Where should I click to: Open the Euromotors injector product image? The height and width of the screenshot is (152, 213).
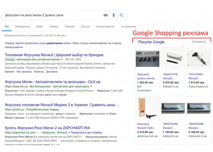pos(147,59)
